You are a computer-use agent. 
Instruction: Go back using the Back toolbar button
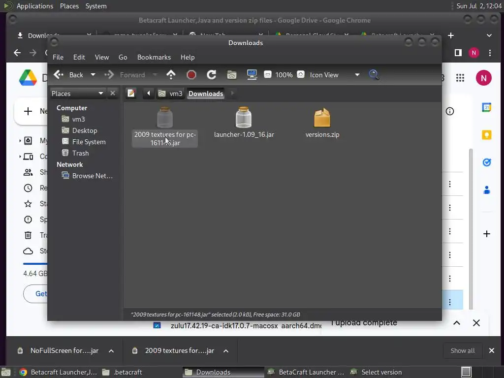click(x=68, y=75)
